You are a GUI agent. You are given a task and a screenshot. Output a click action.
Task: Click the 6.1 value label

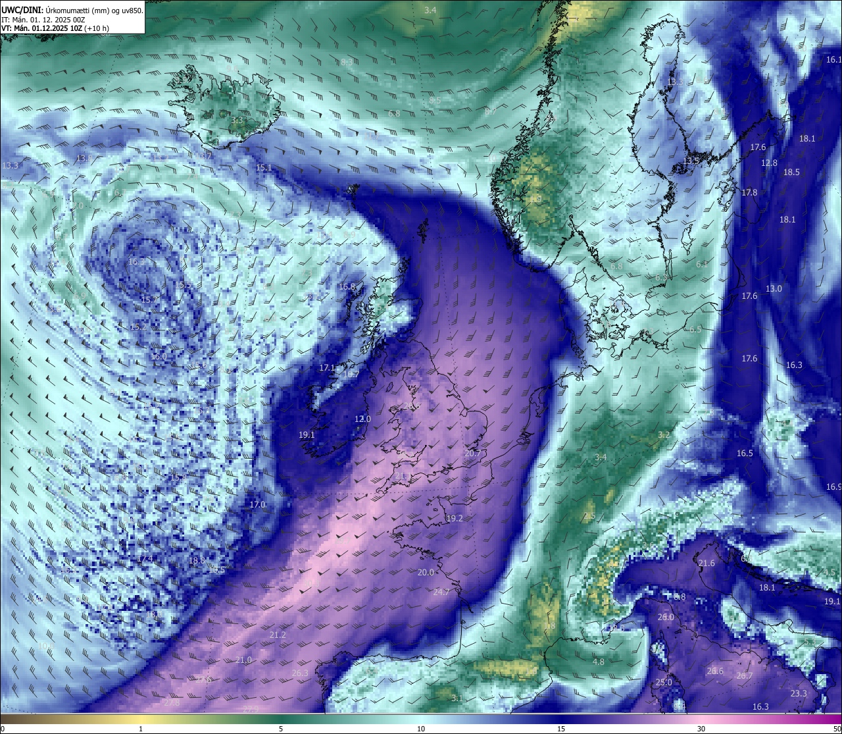point(702,265)
